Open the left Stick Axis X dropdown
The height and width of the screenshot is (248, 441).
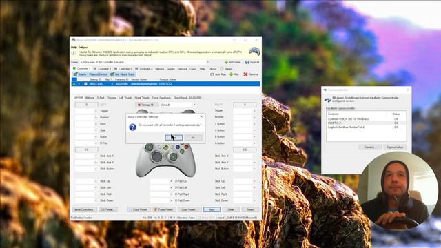96,156
